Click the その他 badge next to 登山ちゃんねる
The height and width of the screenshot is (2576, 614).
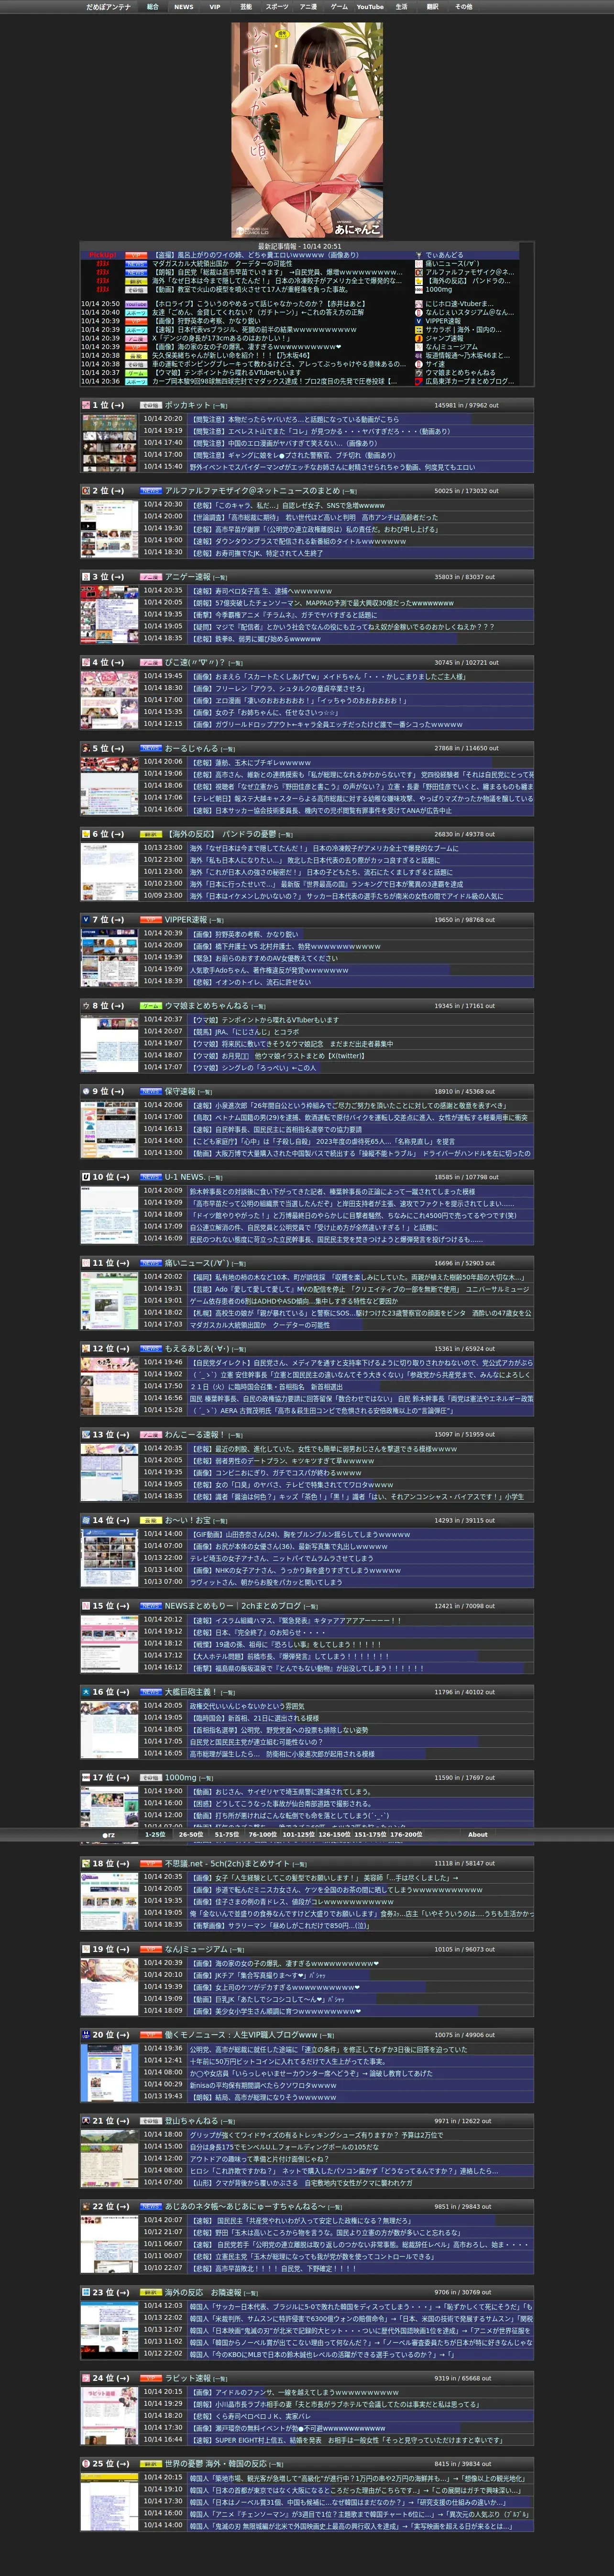(x=150, y=2121)
